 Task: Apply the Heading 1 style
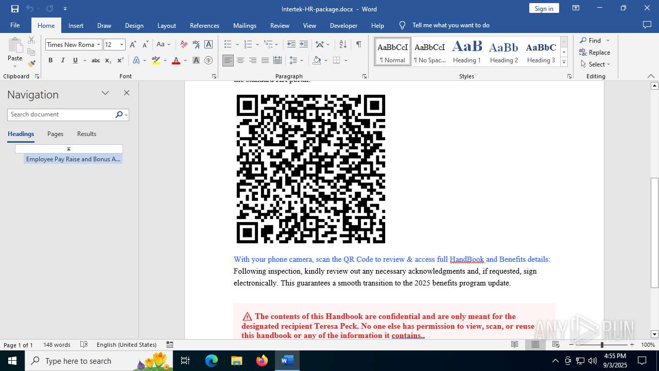click(x=467, y=52)
